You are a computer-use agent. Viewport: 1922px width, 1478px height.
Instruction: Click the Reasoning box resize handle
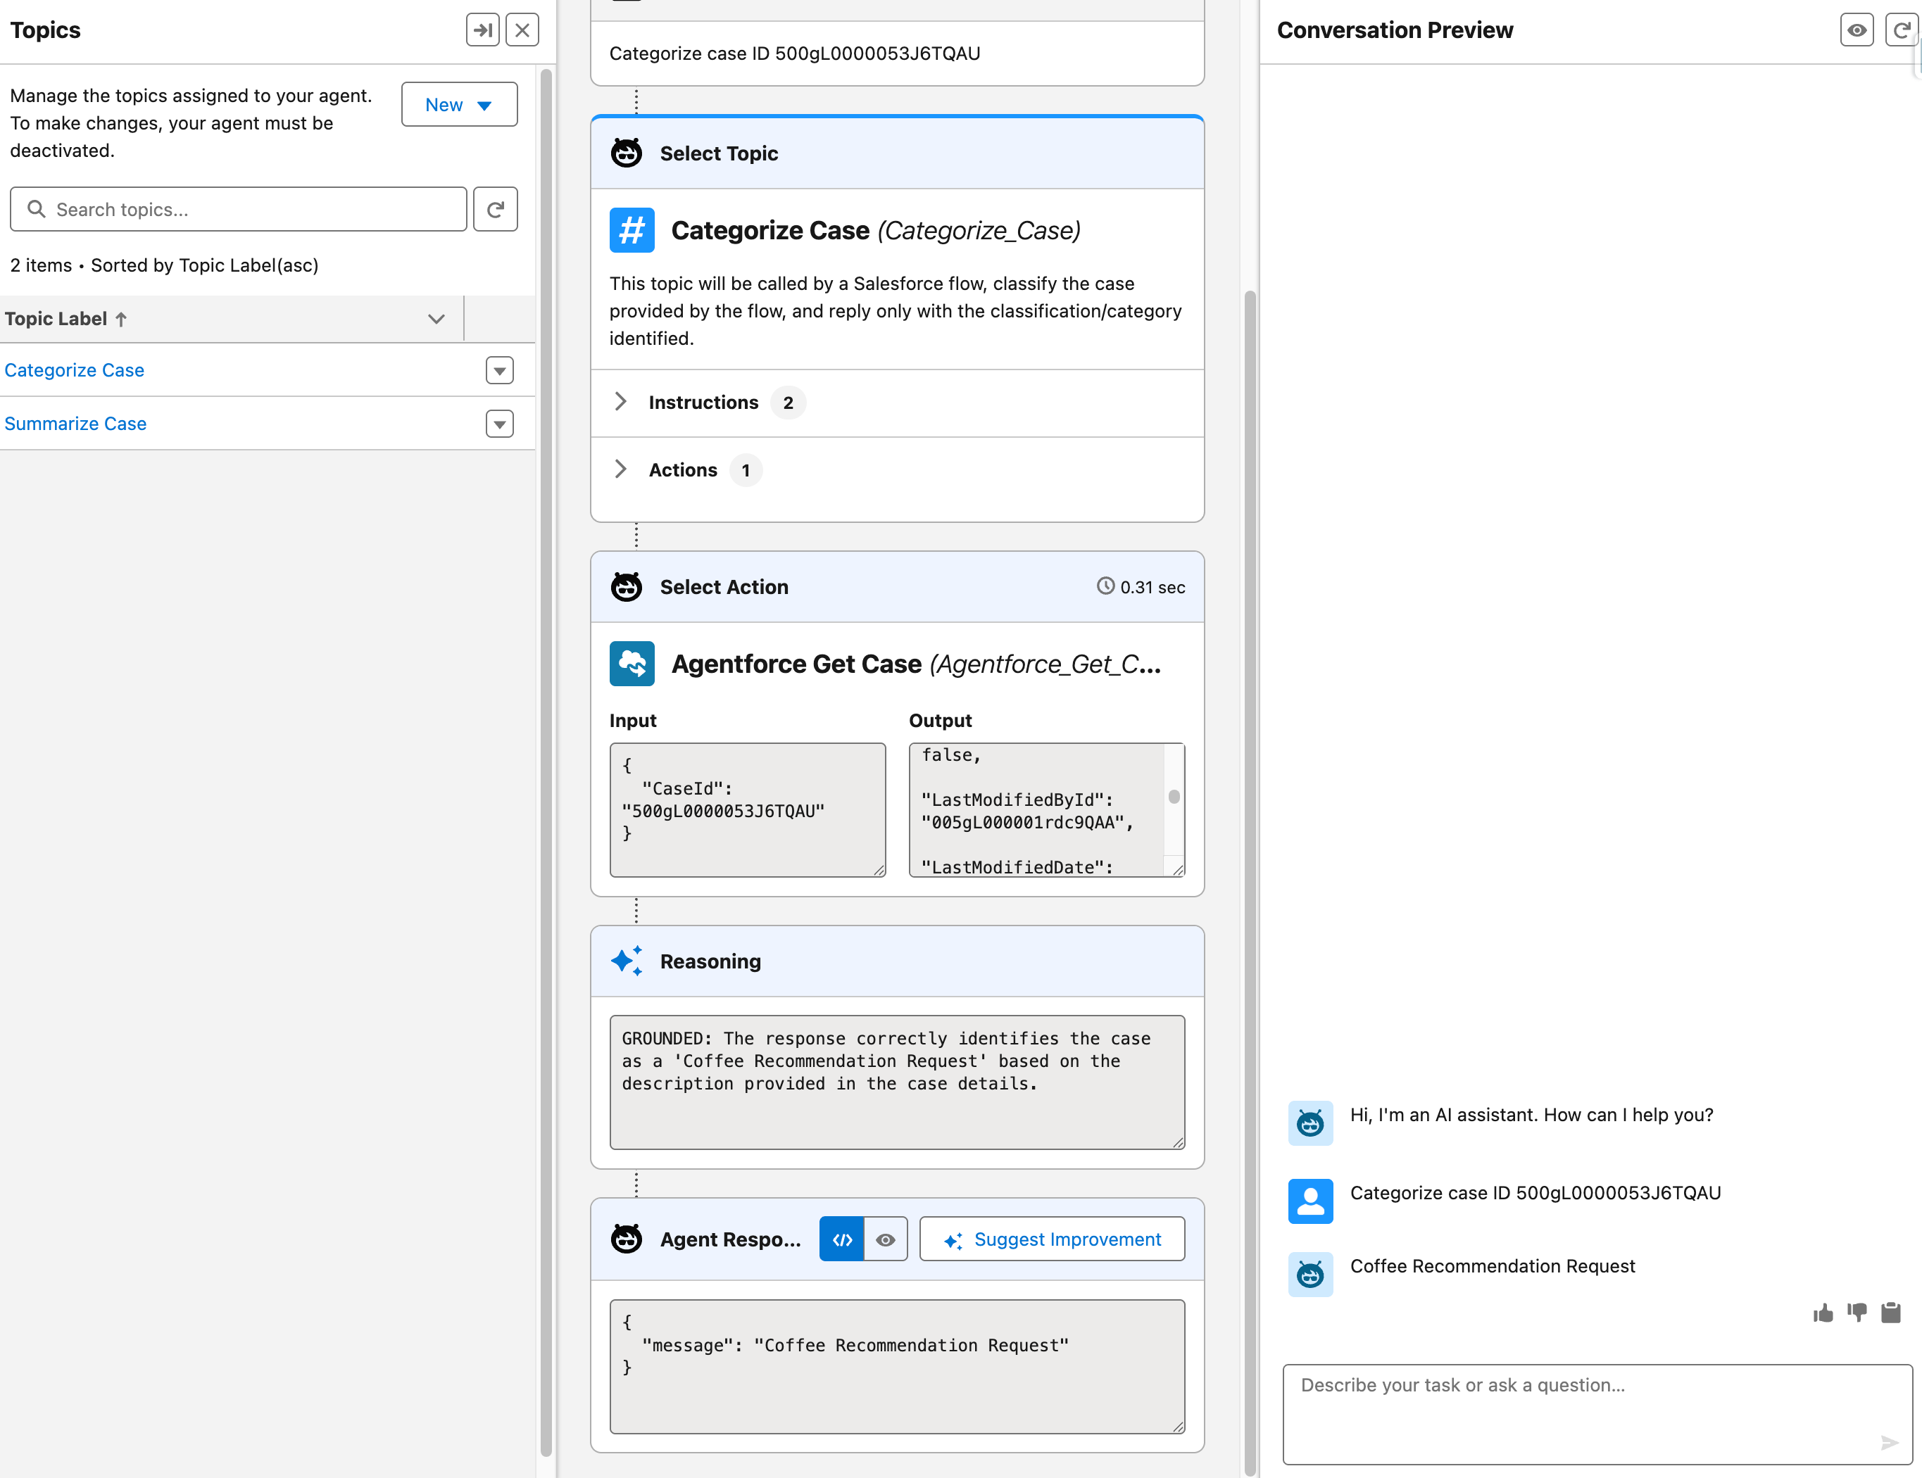pyautogui.click(x=1177, y=1142)
